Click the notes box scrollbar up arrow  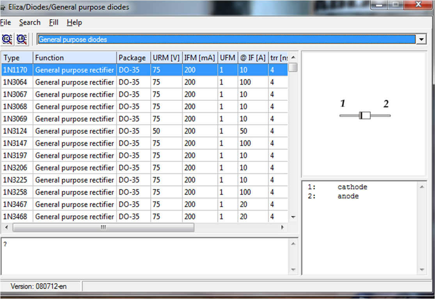[293, 244]
